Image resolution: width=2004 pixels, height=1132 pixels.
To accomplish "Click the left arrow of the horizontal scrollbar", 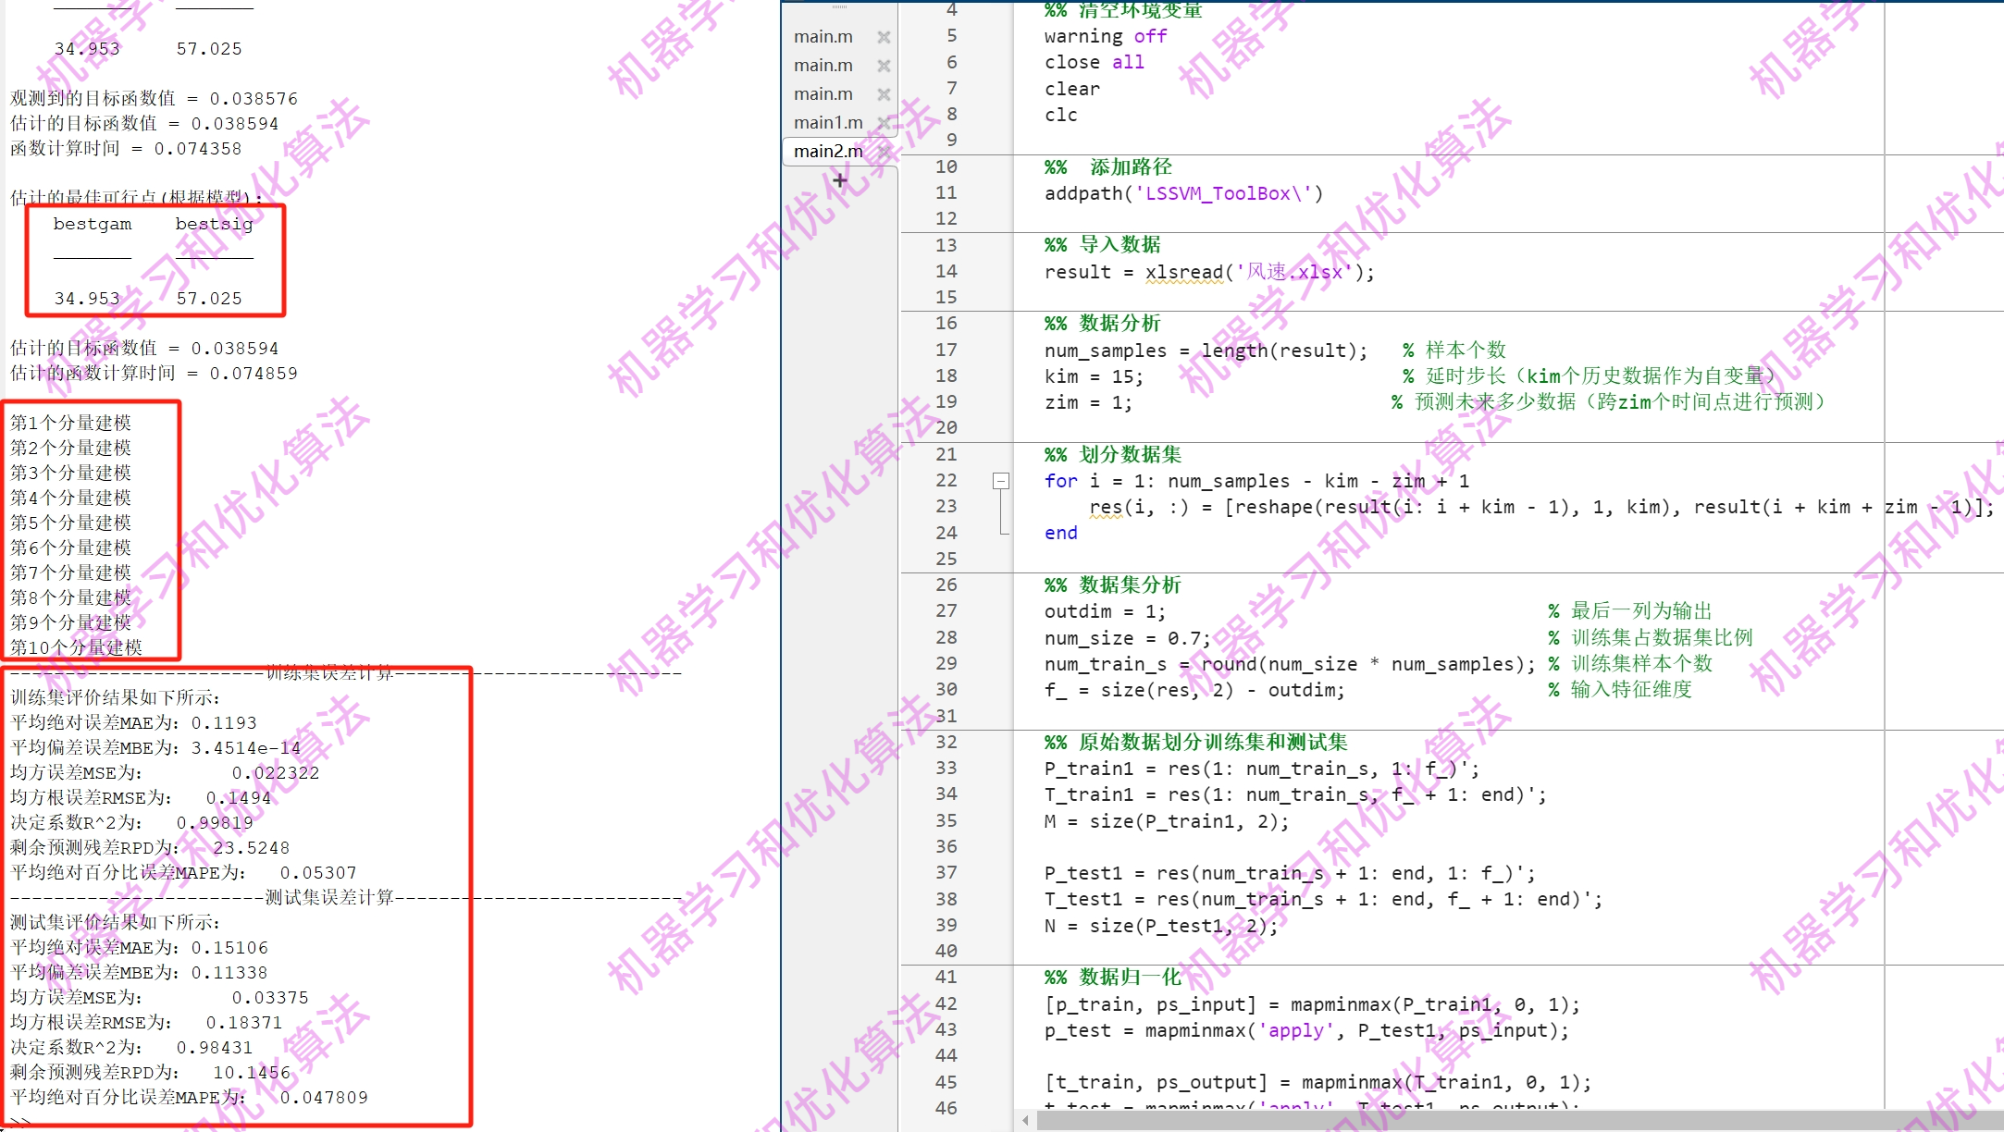I will click(x=1025, y=1121).
